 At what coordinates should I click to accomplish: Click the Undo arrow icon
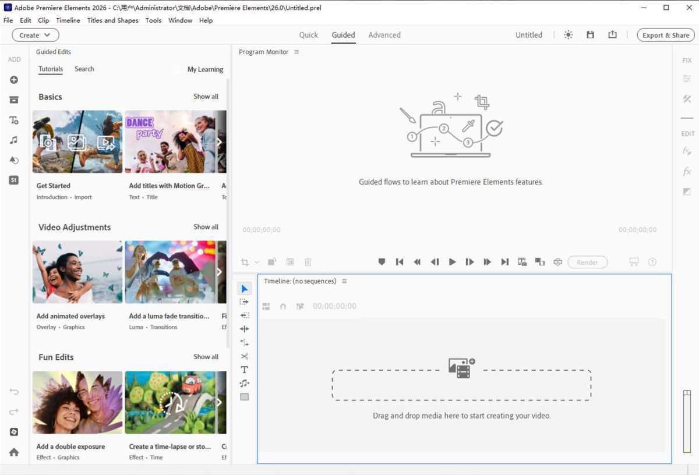[14, 392]
